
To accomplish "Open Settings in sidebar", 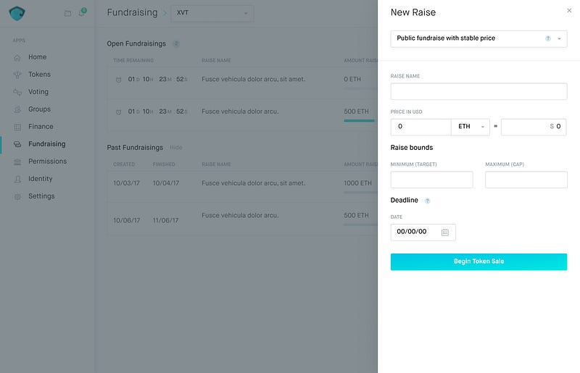I will coord(41,196).
